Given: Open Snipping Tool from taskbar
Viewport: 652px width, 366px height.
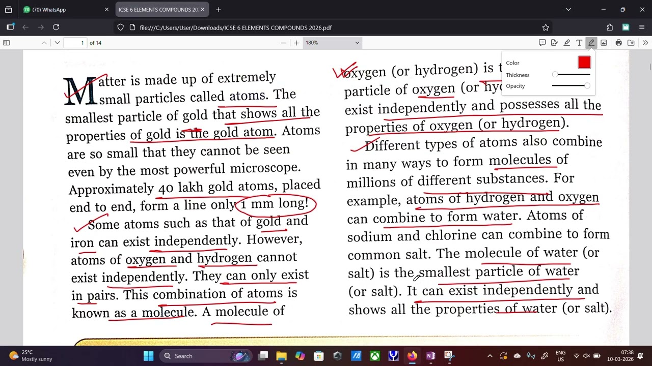Looking at the screenshot, I should click(449, 356).
